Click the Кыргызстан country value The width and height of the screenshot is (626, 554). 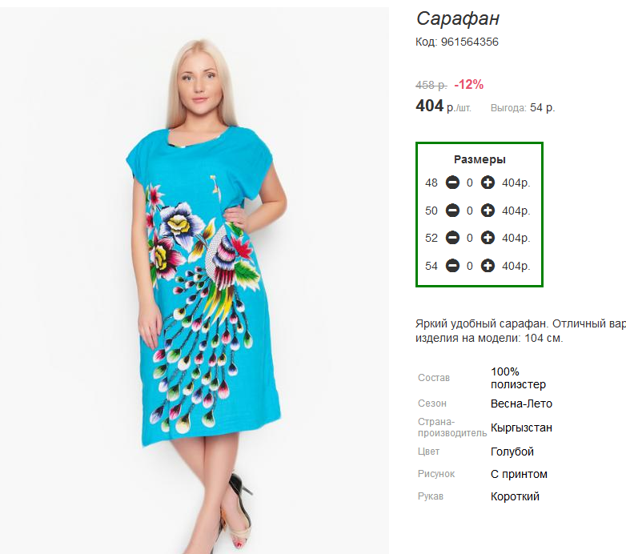(x=521, y=428)
